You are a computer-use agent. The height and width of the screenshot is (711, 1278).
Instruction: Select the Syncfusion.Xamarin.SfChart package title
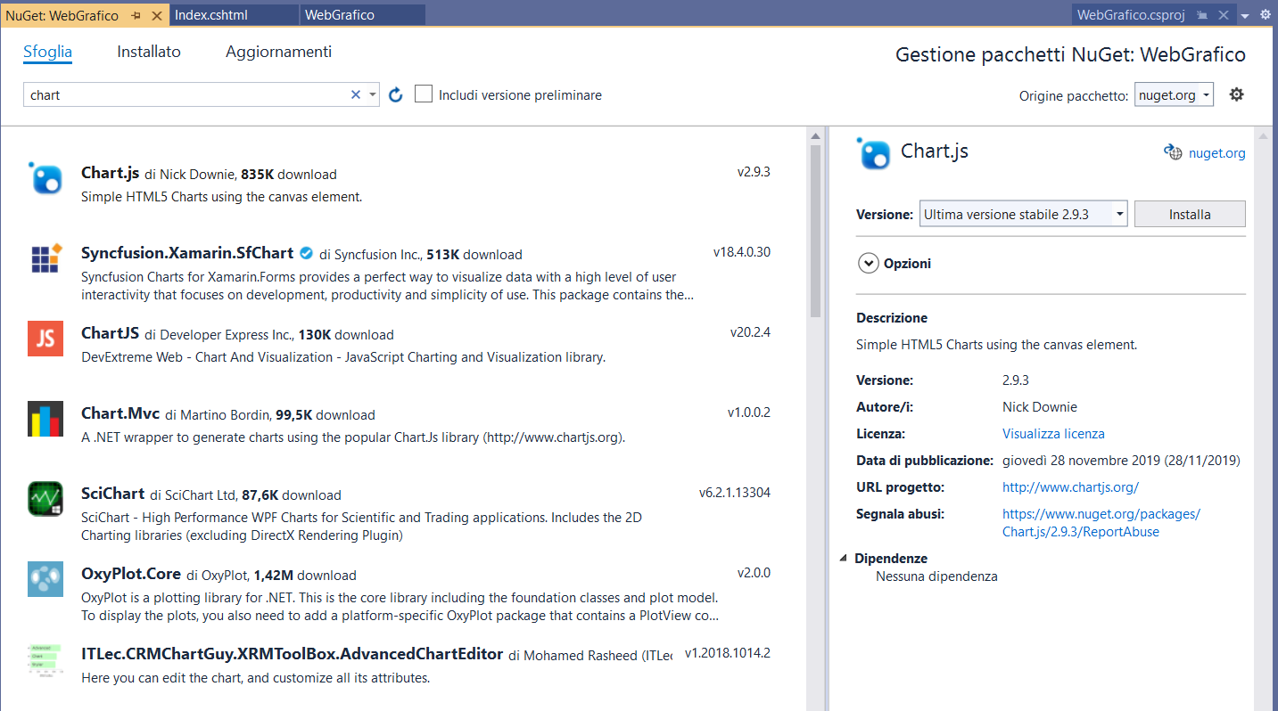pos(188,253)
